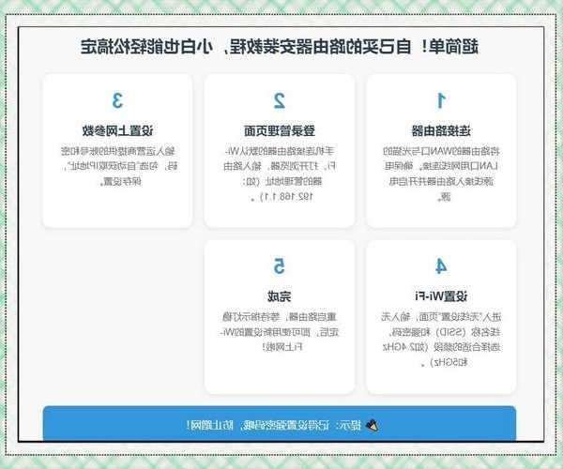
Task: Click the description mentioning 192.168.1.1 address
Action: pos(280,174)
